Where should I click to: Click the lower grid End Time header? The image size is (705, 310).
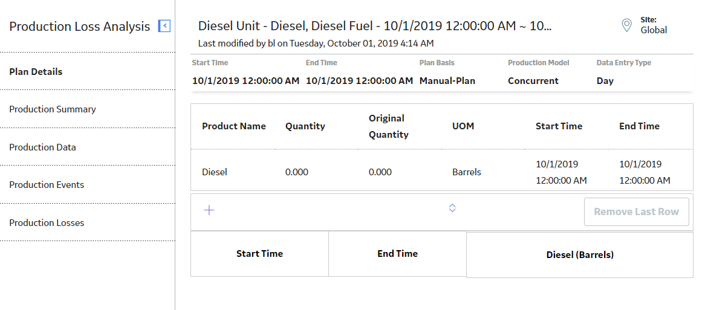pyautogui.click(x=397, y=253)
